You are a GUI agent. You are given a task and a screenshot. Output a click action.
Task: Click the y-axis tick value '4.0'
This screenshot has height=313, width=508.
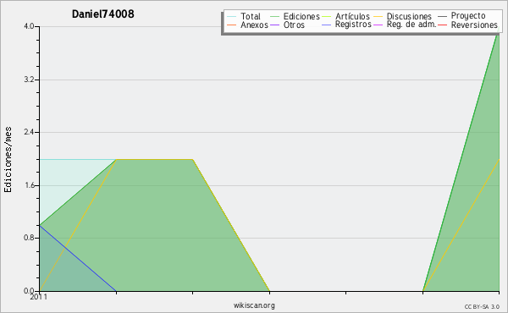pyautogui.click(x=29, y=26)
